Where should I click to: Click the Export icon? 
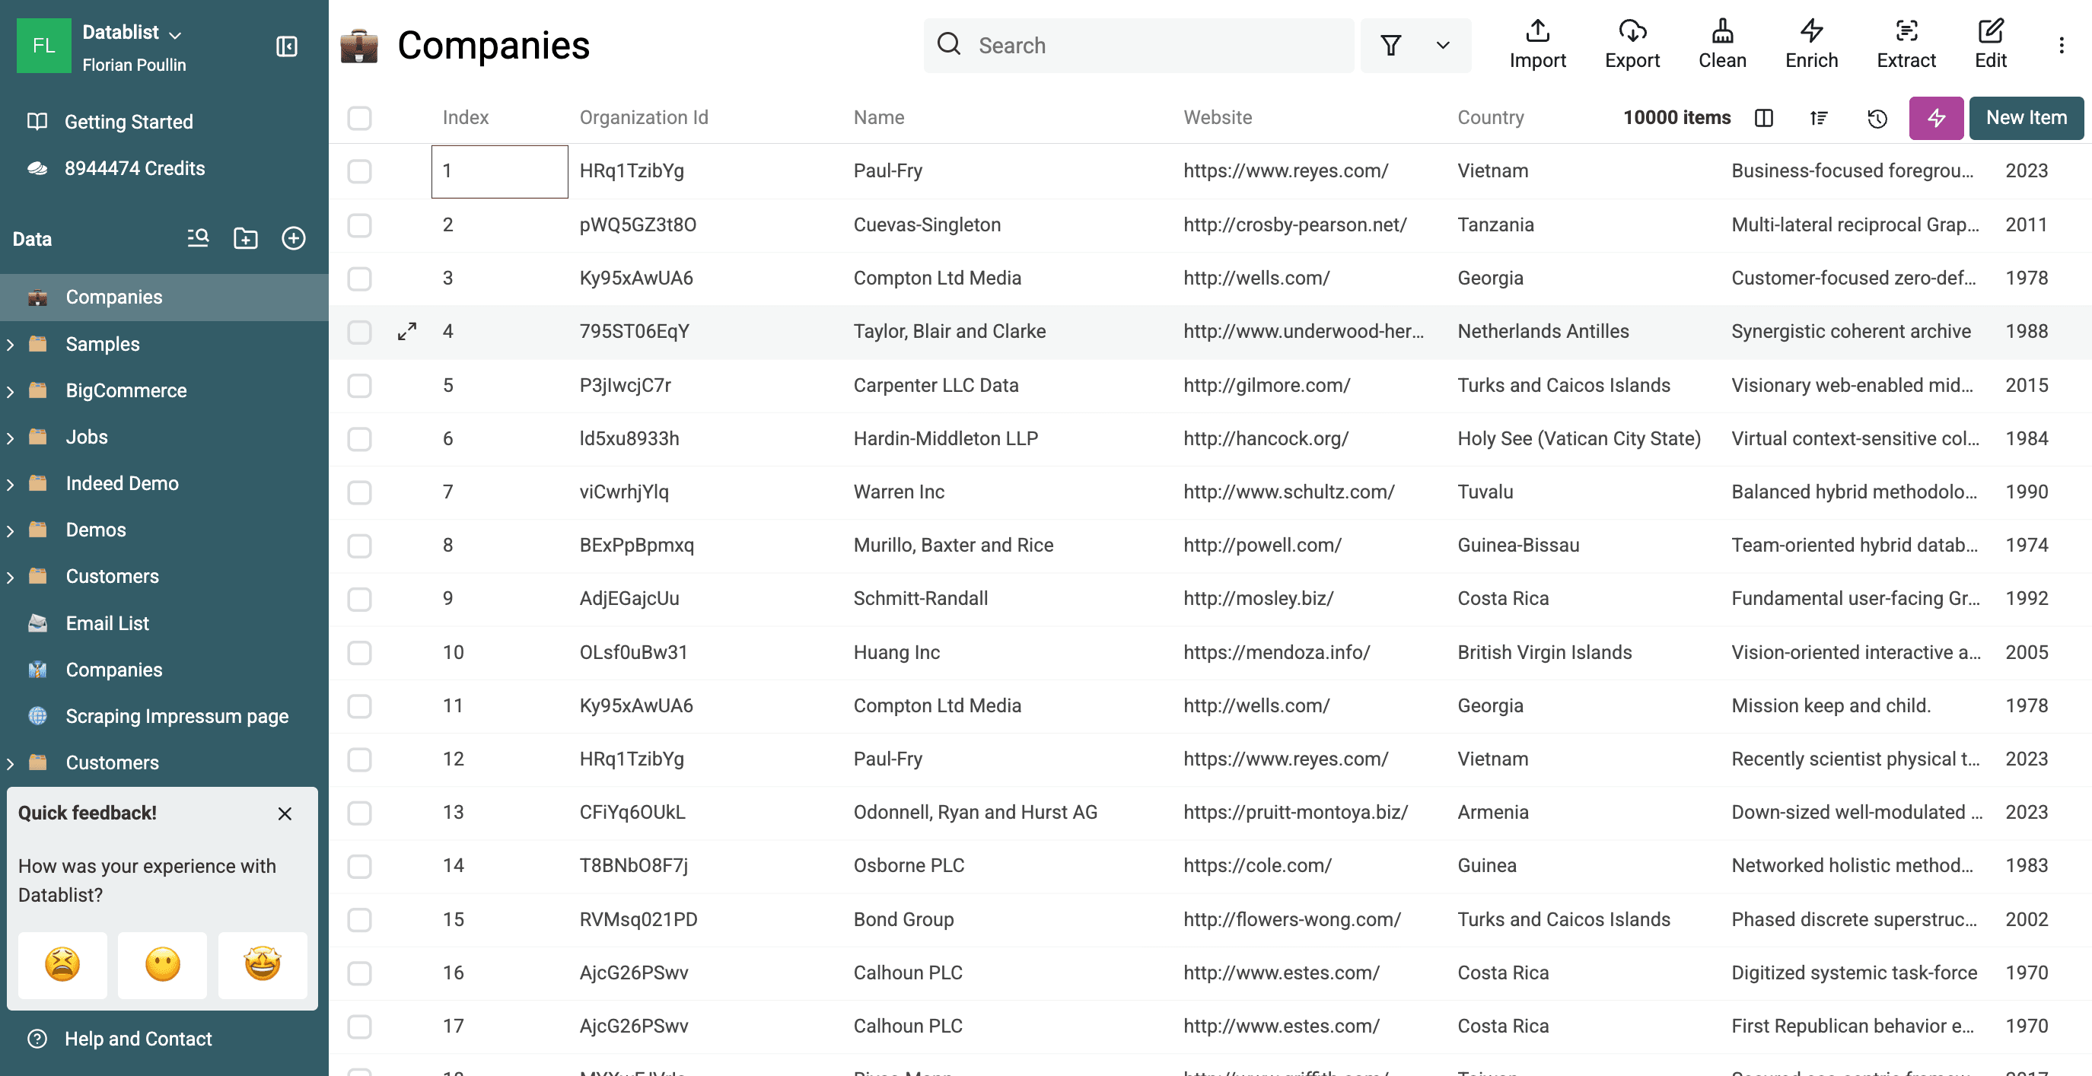(x=1632, y=45)
